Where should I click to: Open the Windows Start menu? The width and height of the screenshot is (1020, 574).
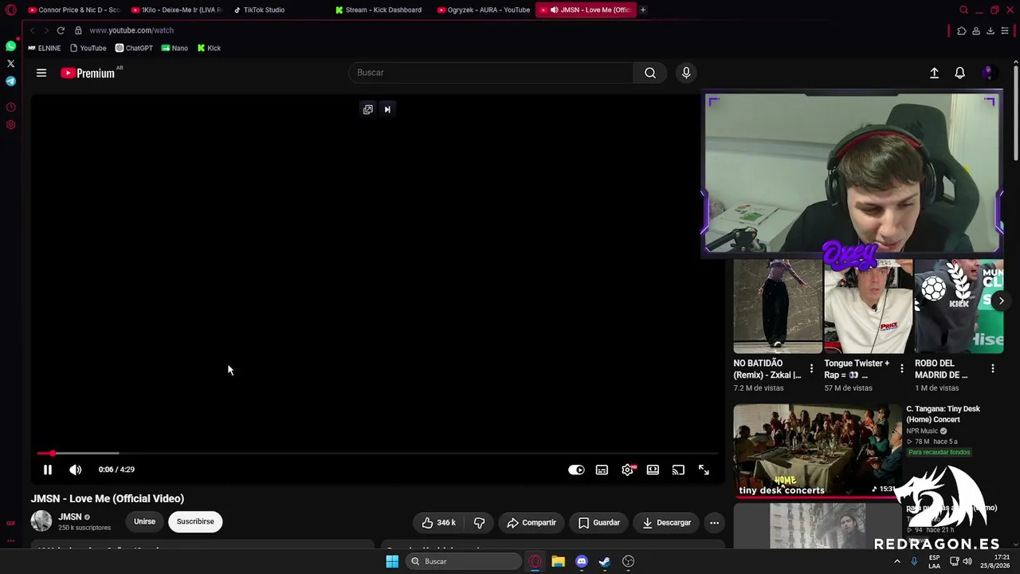point(392,561)
